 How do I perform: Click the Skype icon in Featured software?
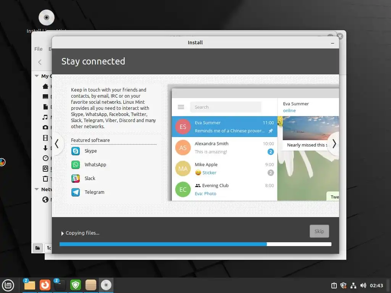[x=76, y=151]
